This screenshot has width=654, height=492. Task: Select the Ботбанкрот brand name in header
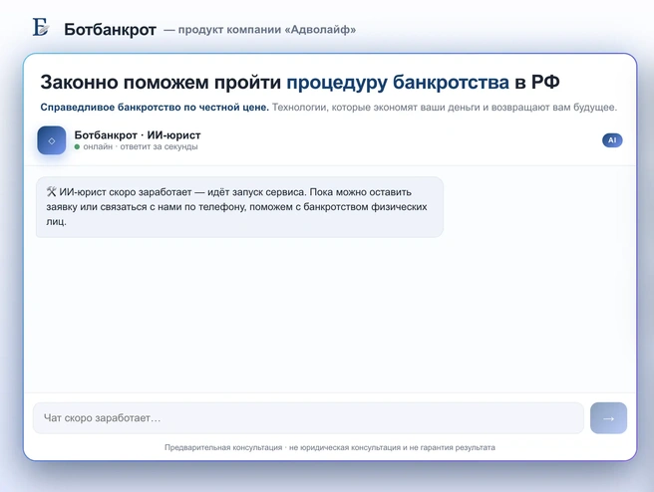(x=110, y=30)
